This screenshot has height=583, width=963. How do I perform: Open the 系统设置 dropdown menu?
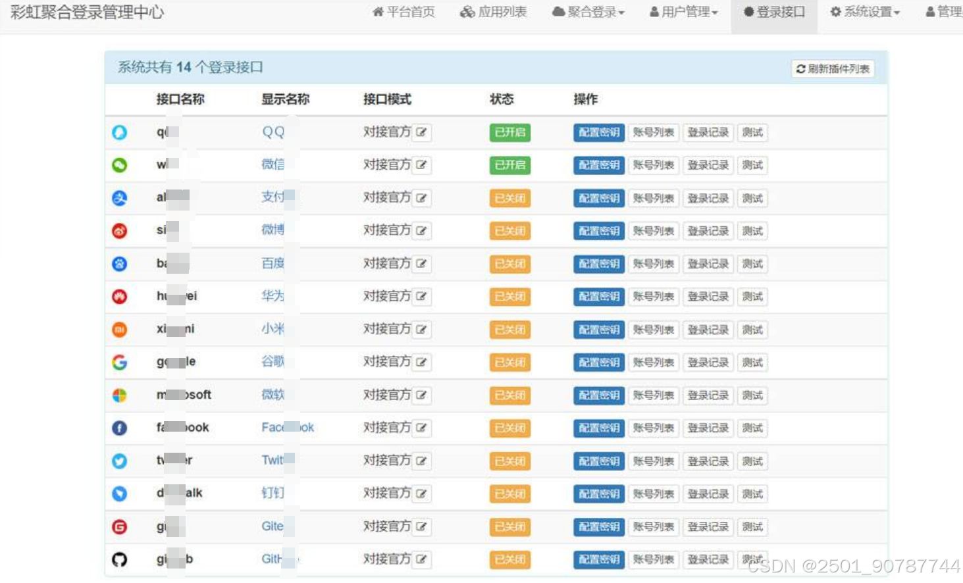[x=866, y=11]
